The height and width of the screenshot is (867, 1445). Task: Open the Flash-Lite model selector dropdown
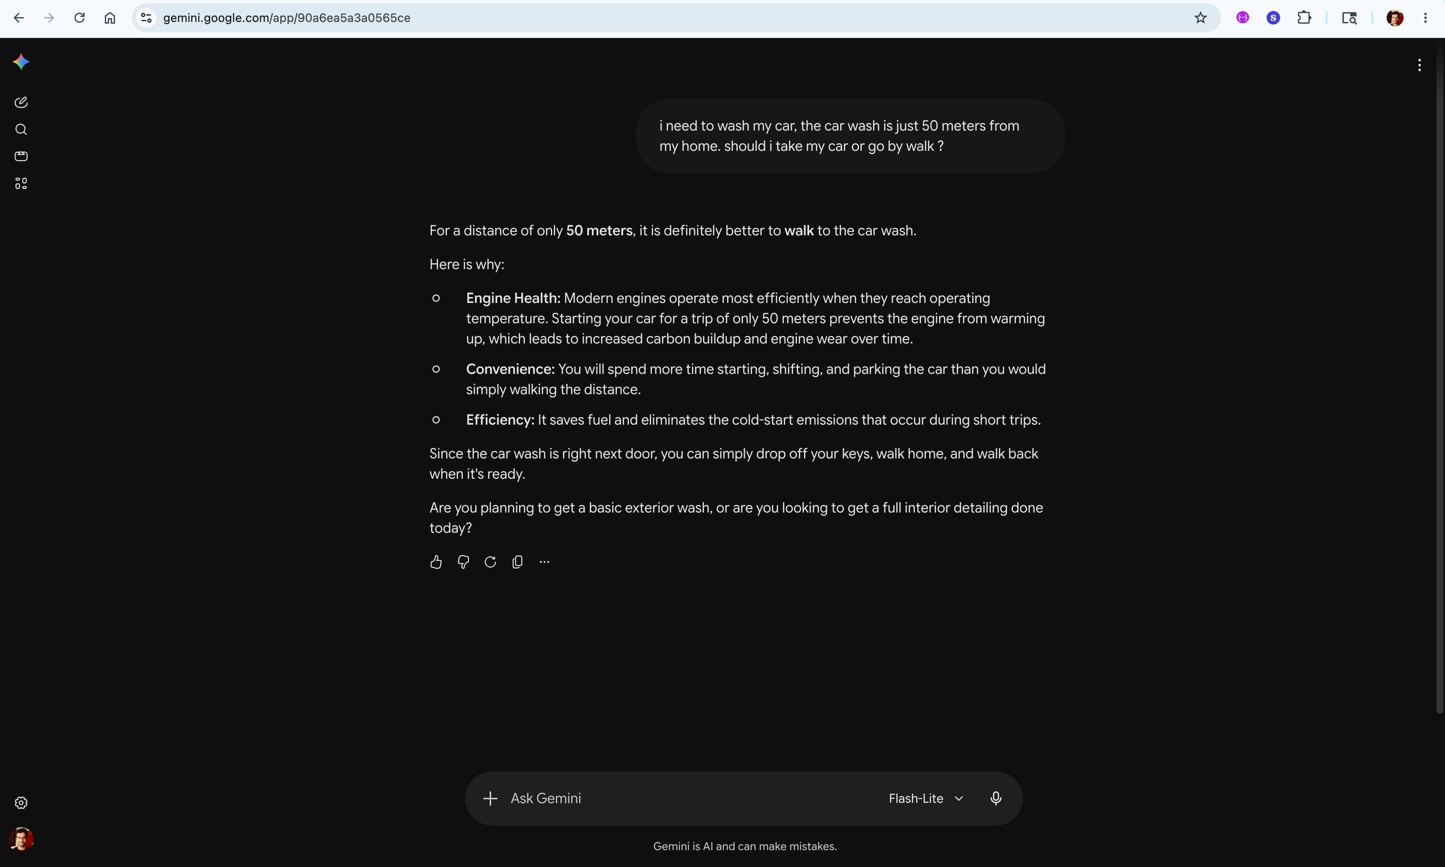coord(926,798)
